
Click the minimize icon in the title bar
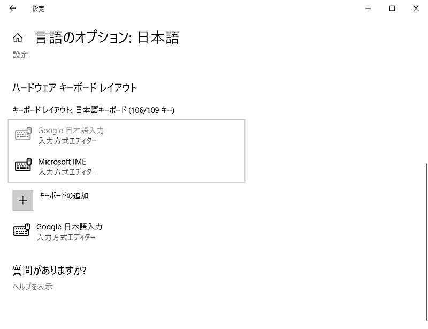tap(367, 9)
